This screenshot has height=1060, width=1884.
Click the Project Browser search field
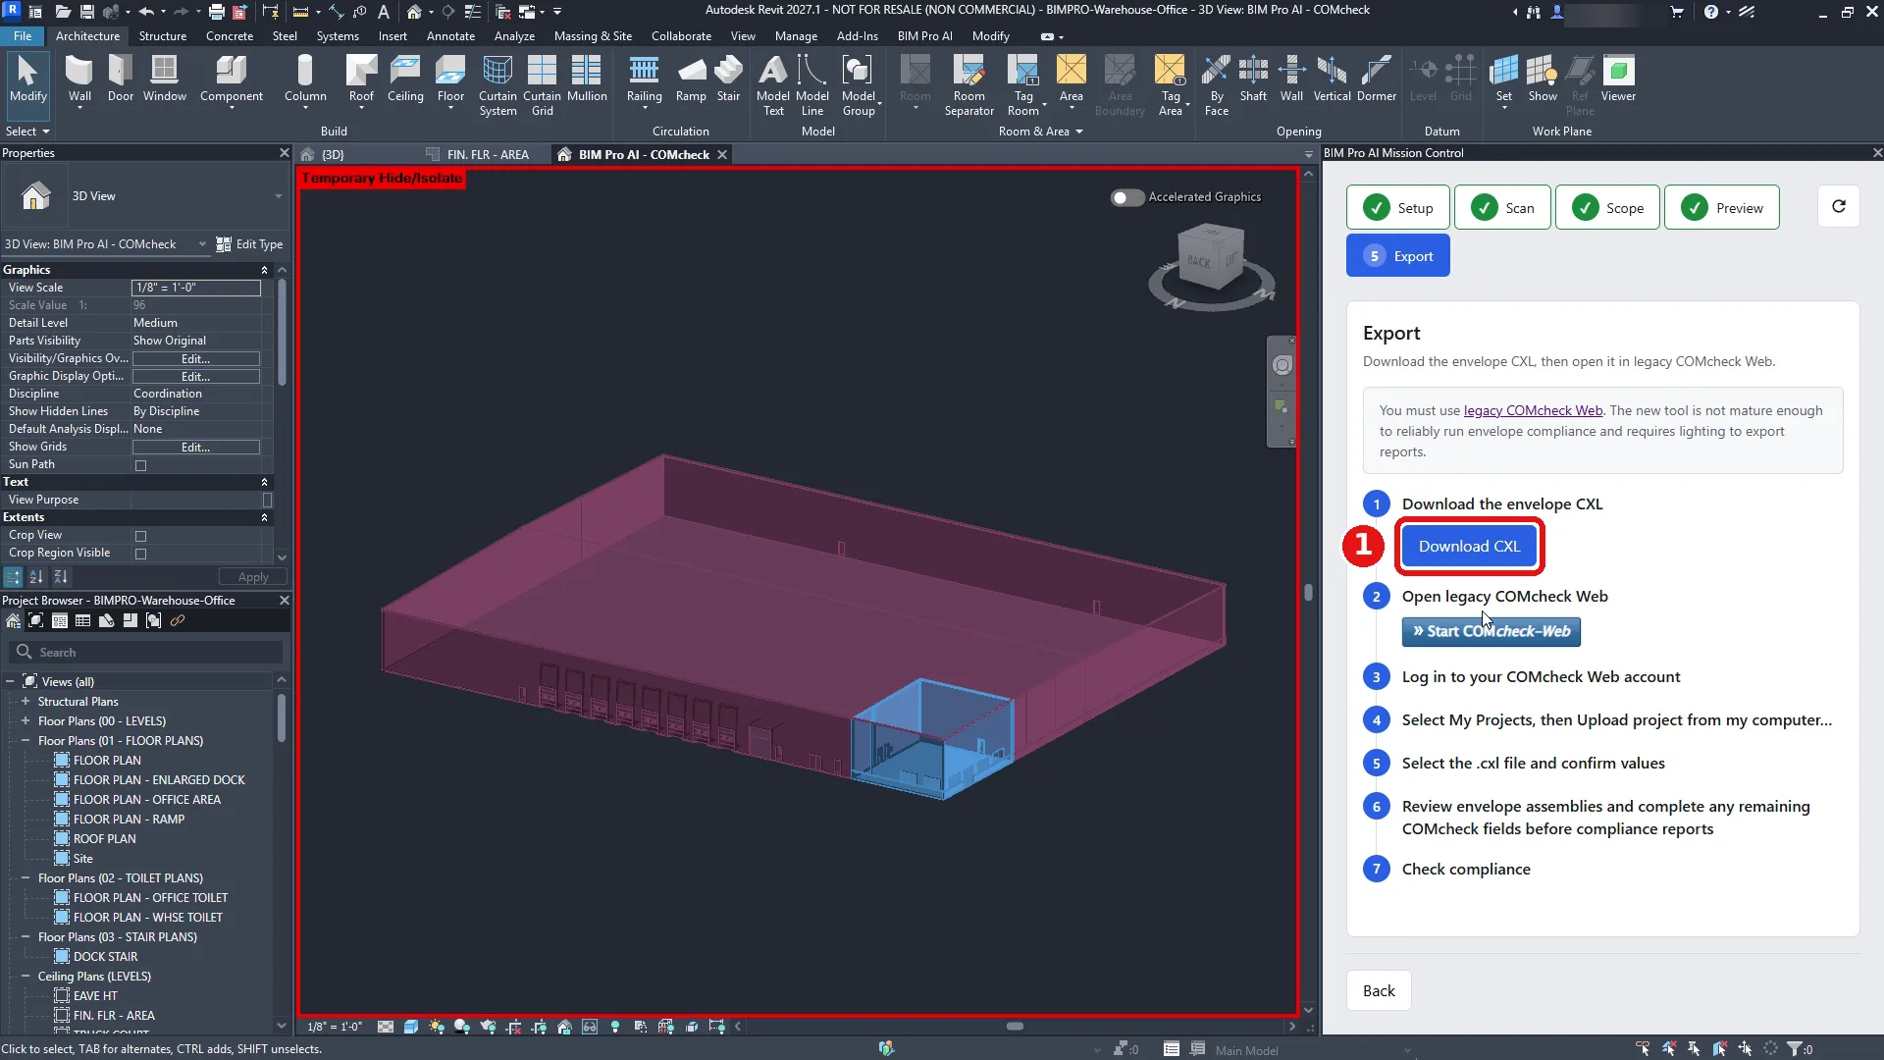[x=147, y=653]
